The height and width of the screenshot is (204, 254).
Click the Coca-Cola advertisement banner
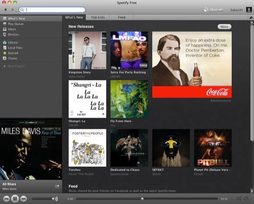192,65
